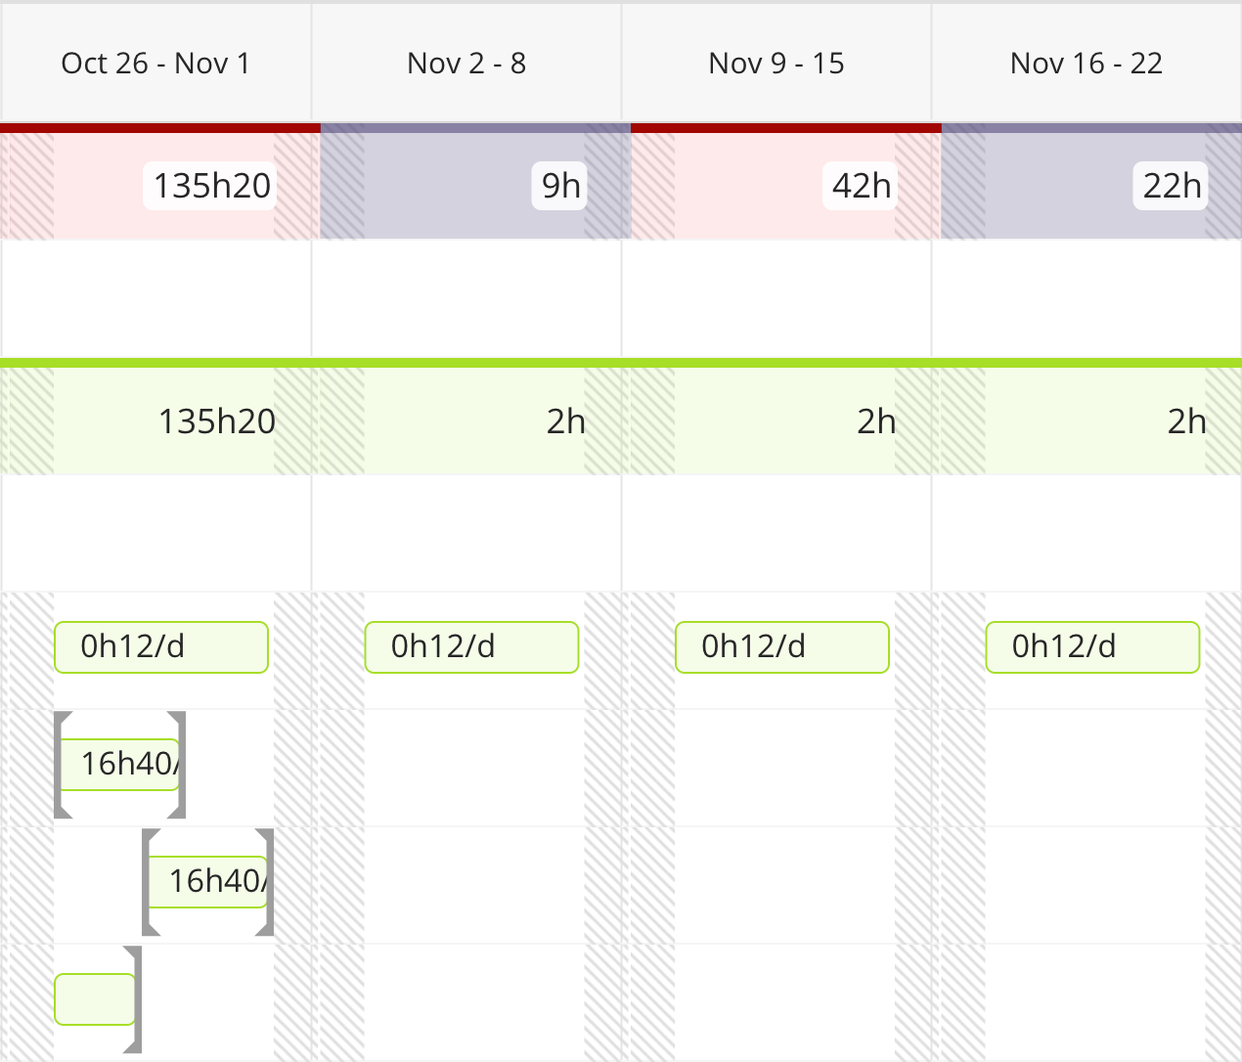Click the 135h20 total in the green row
The height and width of the screenshot is (1062, 1242).
click(217, 421)
